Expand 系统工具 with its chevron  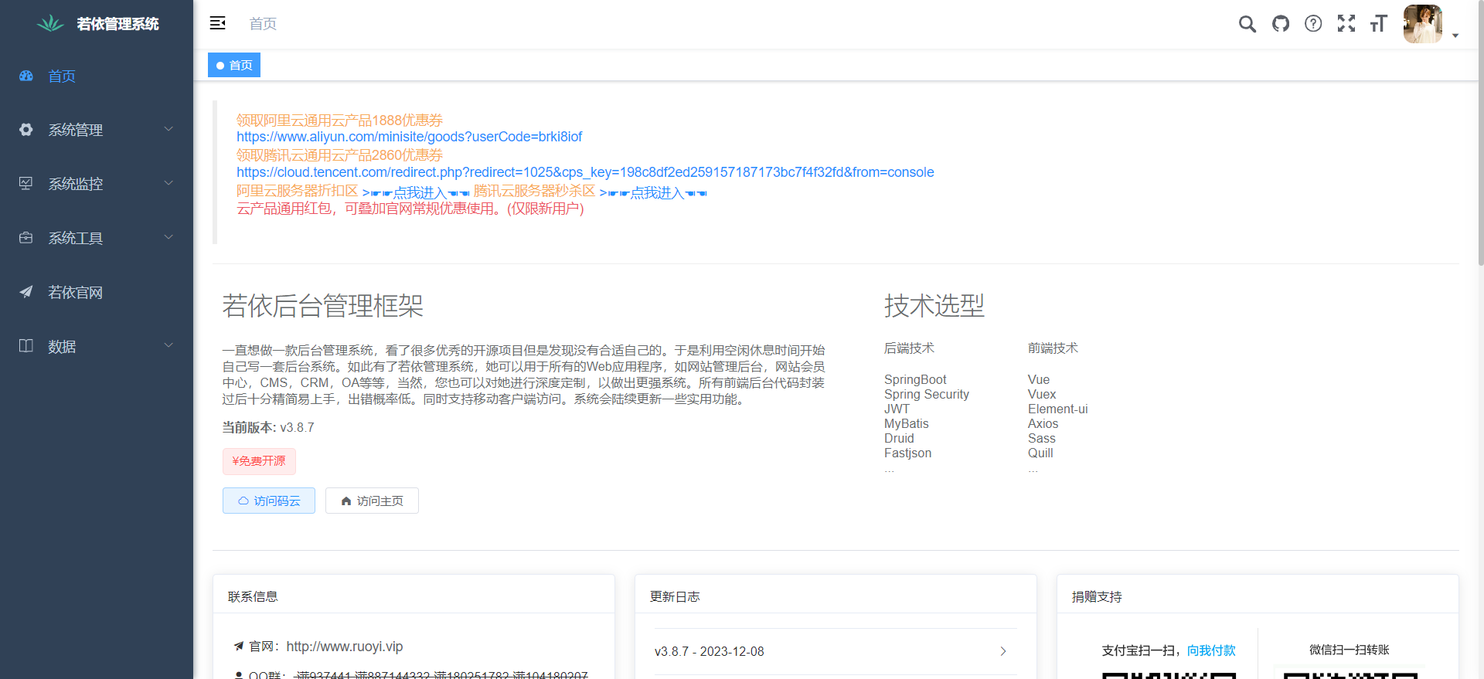point(168,237)
